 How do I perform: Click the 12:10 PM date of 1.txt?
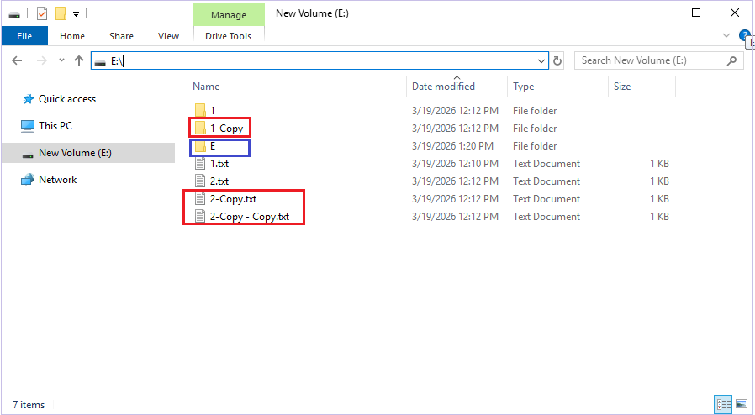(455, 164)
